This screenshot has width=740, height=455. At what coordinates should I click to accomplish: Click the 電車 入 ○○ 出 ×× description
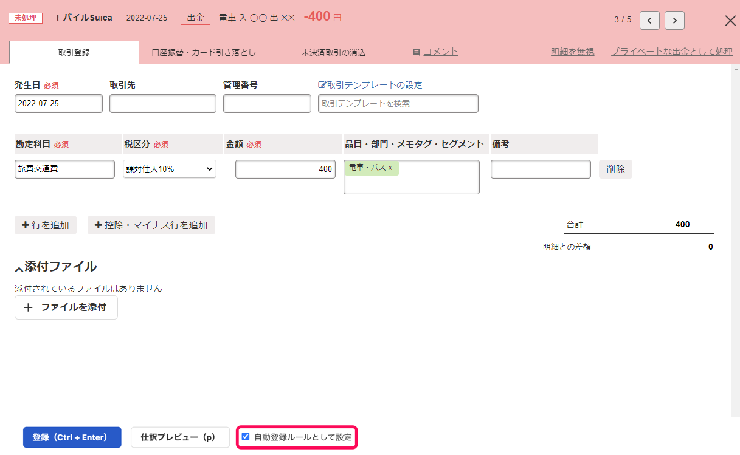257,18
